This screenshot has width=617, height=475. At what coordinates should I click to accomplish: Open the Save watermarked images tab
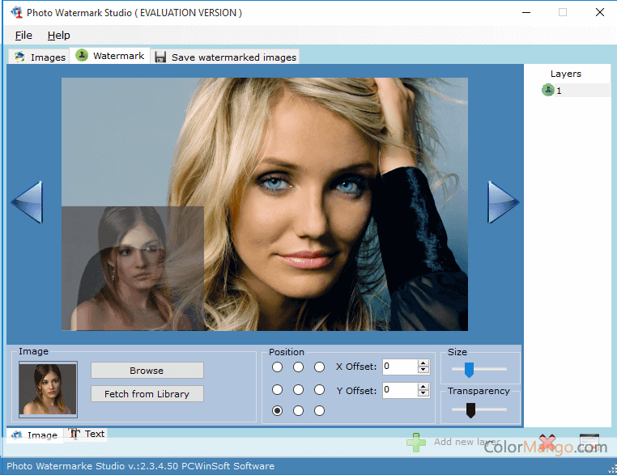point(226,57)
